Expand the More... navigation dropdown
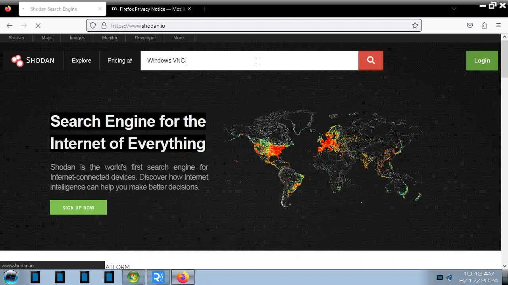This screenshot has height=285, width=508. pyautogui.click(x=179, y=38)
